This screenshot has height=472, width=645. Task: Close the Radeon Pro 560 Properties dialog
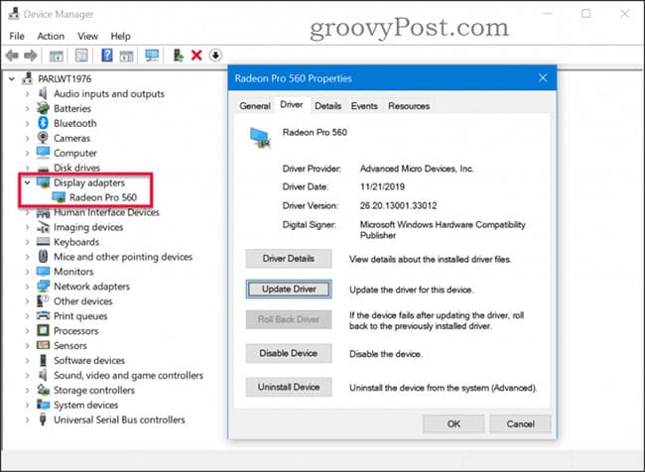pos(543,77)
